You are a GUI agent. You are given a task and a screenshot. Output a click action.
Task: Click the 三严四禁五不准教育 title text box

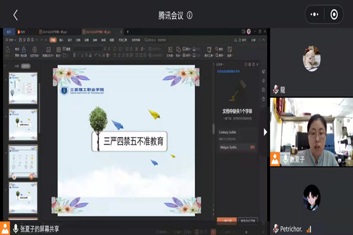coord(129,141)
